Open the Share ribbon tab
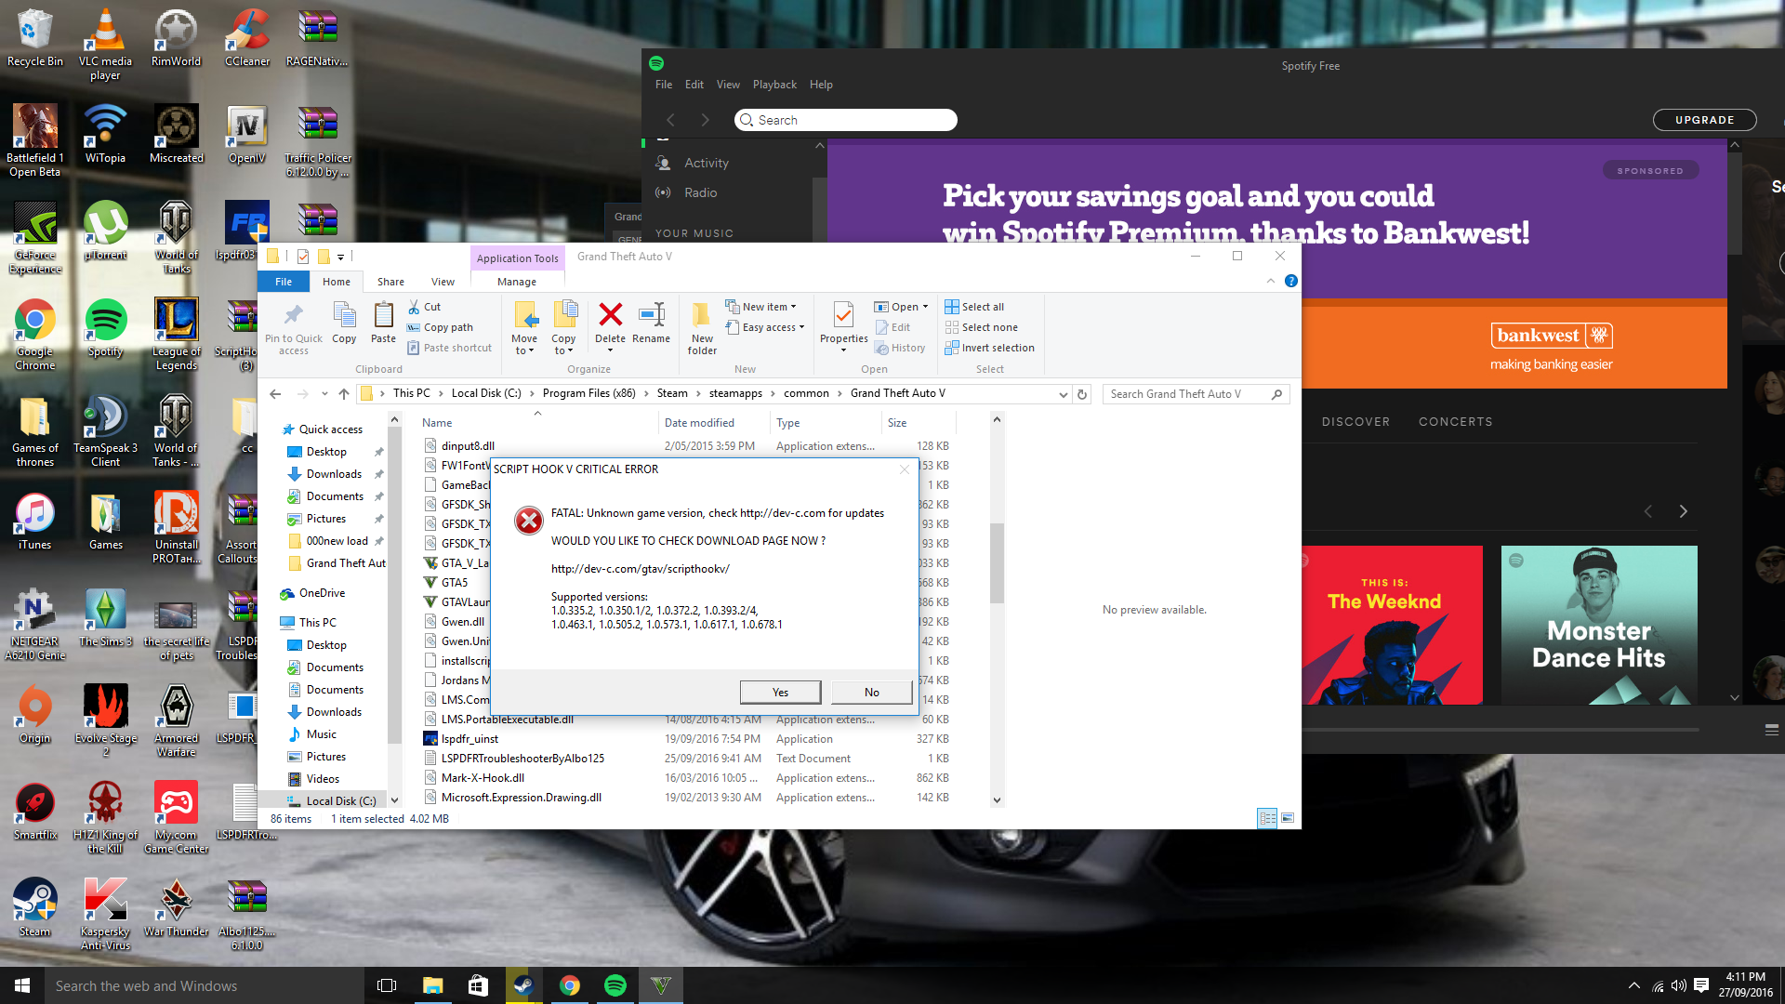This screenshot has height=1004, width=1785. pyautogui.click(x=390, y=282)
